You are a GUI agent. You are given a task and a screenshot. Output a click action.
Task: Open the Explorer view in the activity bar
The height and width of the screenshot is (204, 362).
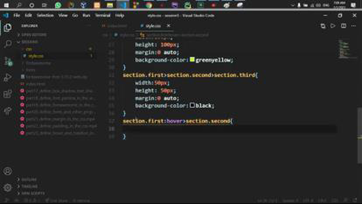[7, 28]
